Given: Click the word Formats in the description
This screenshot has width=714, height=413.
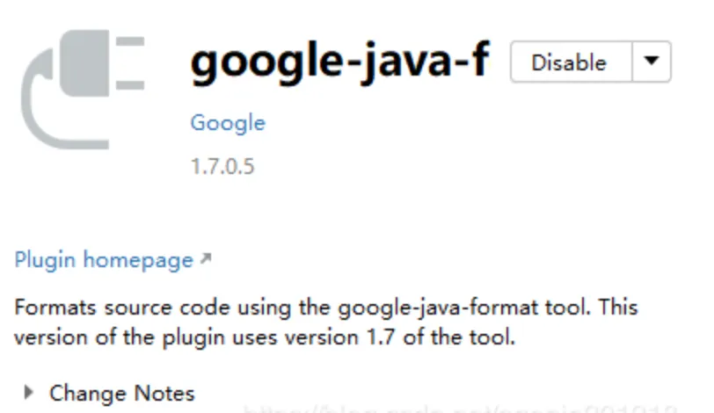Looking at the screenshot, I should click(55, 308).
